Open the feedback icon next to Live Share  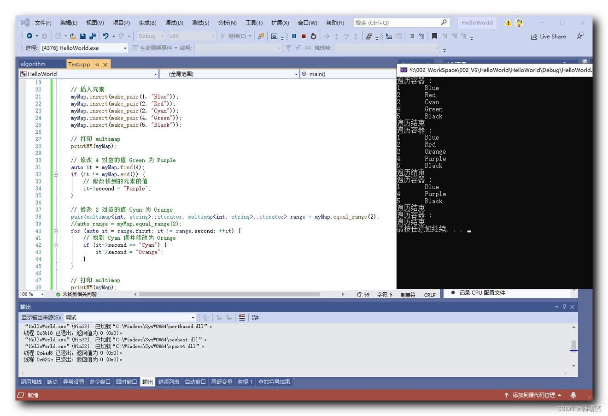click(x=580, y=36)
